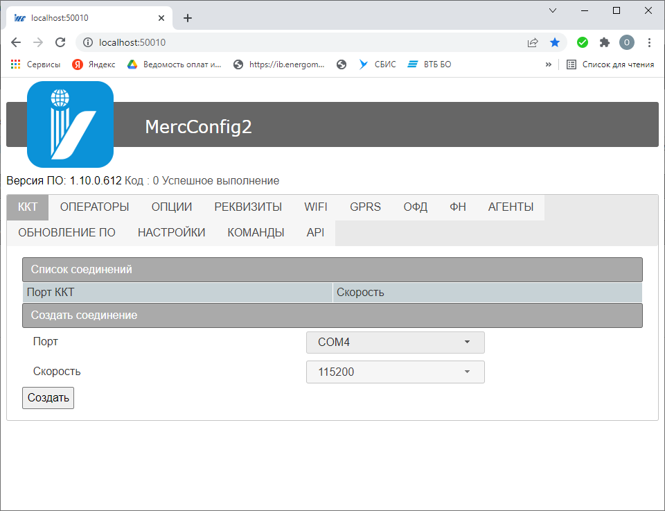Screen dimensions: 665x511
Task: Toggle the Создать соединение section header
Action: (x=332, y=315)
